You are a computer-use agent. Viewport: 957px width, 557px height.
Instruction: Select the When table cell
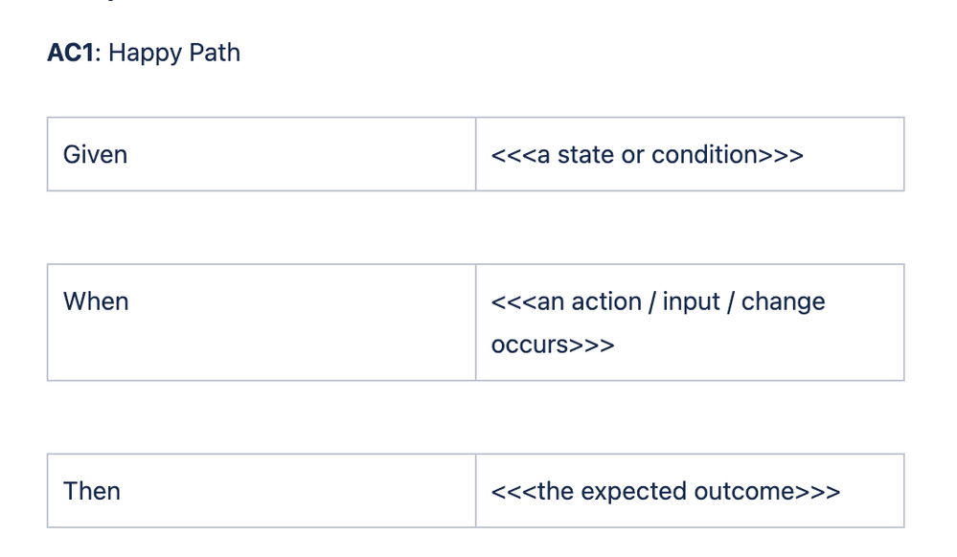262,323
